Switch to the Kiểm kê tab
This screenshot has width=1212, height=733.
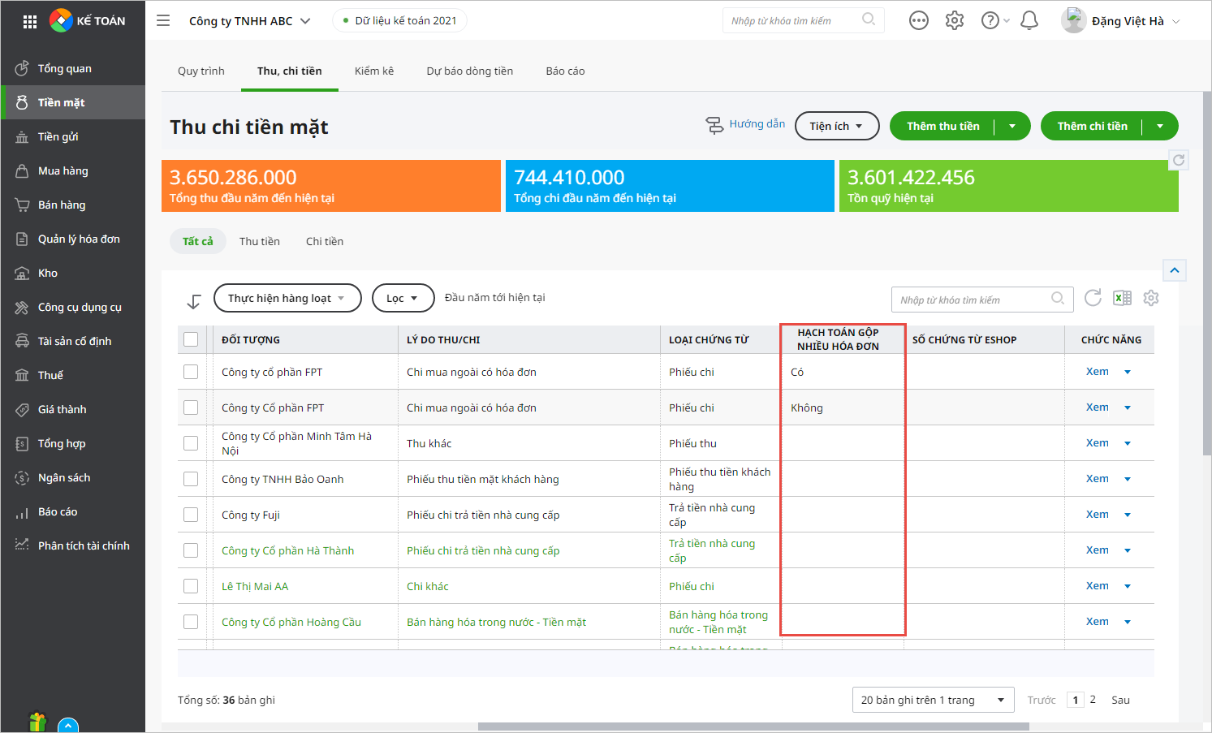point(373,71)
